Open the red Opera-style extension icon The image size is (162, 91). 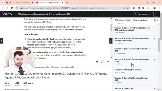(139, 8)
